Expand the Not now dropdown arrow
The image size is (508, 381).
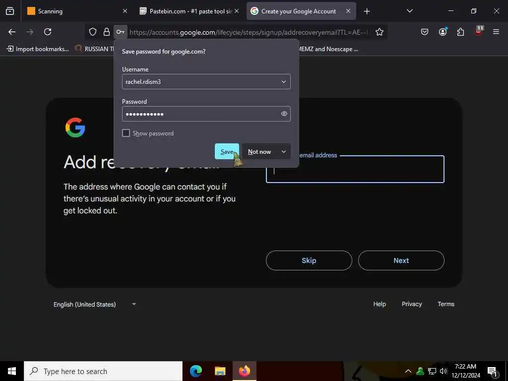coord(284,152)
